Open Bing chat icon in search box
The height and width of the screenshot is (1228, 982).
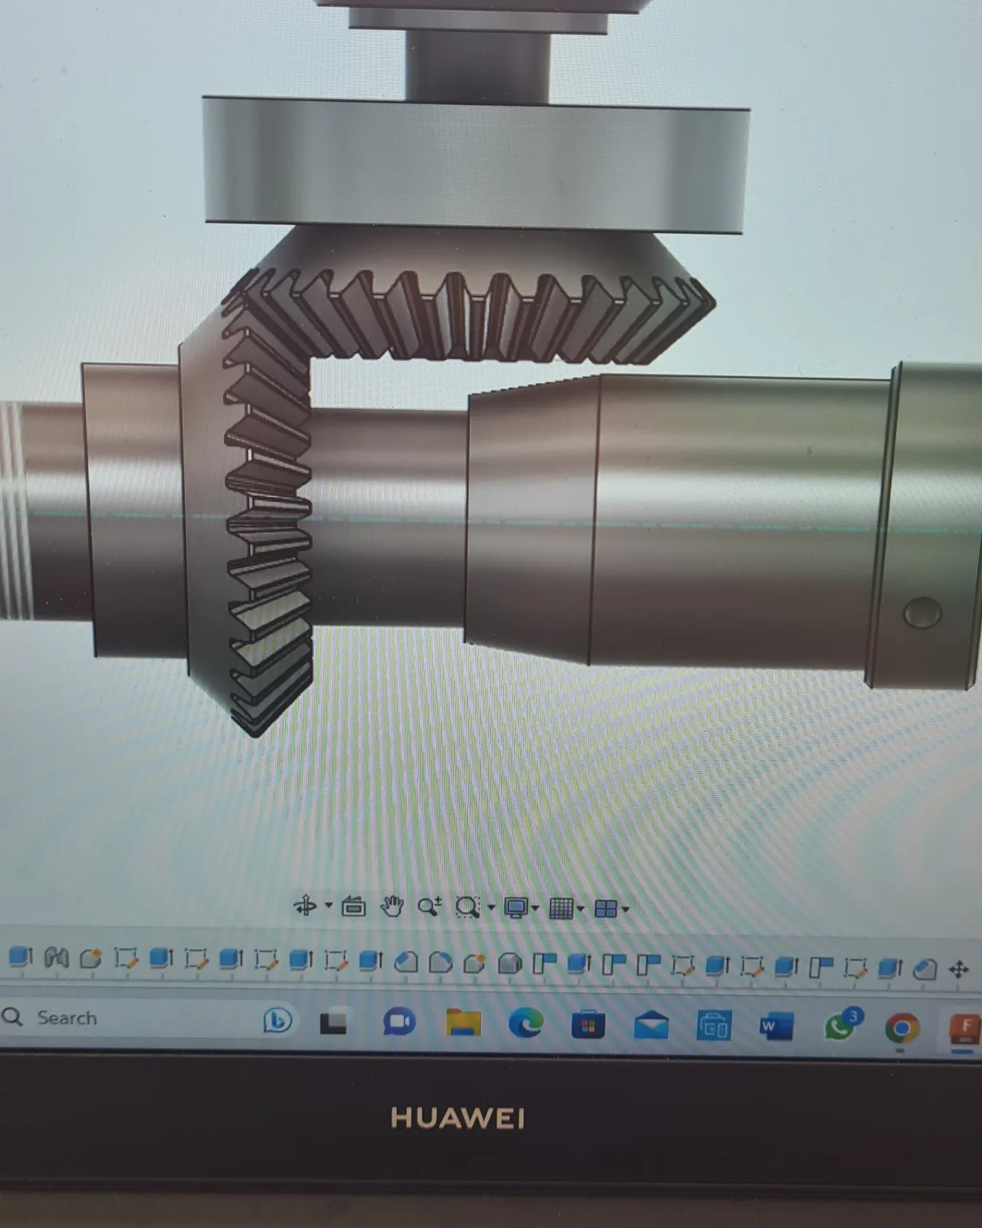pos(278,1020)
